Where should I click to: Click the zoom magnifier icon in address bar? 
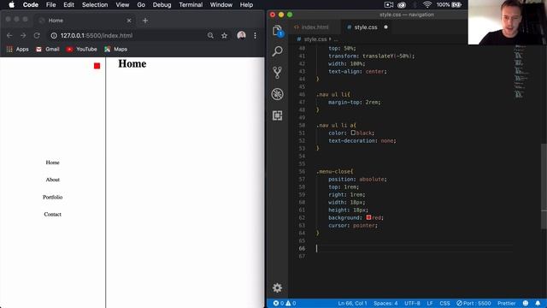pyautogui.click(x=210, y=36)
